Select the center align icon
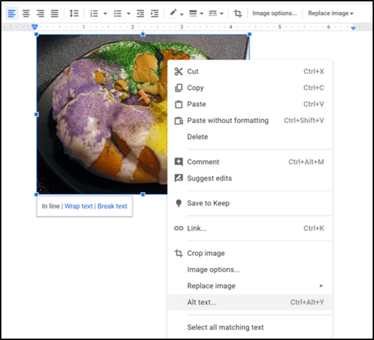Viewport: 374px width, 340px height. [26, 13]
